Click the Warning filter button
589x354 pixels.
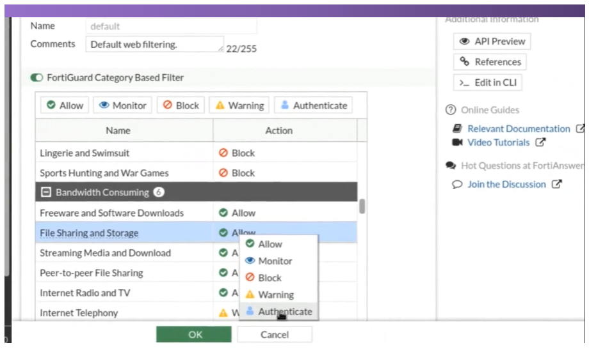tap(239, 105)
